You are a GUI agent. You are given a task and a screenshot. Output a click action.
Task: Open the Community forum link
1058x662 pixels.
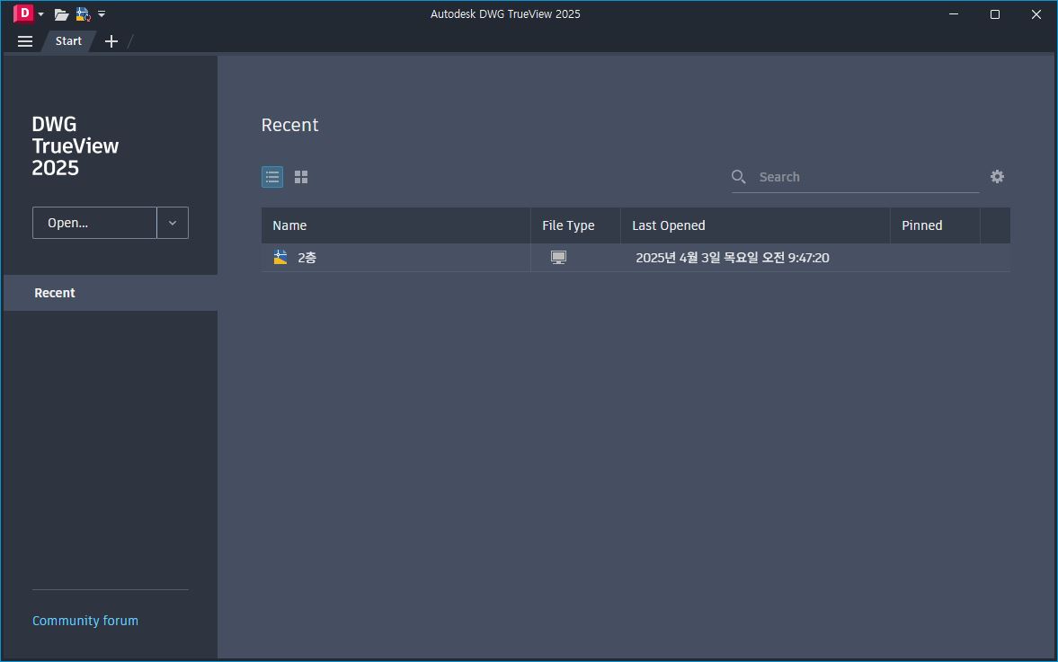tap(85, 620)
